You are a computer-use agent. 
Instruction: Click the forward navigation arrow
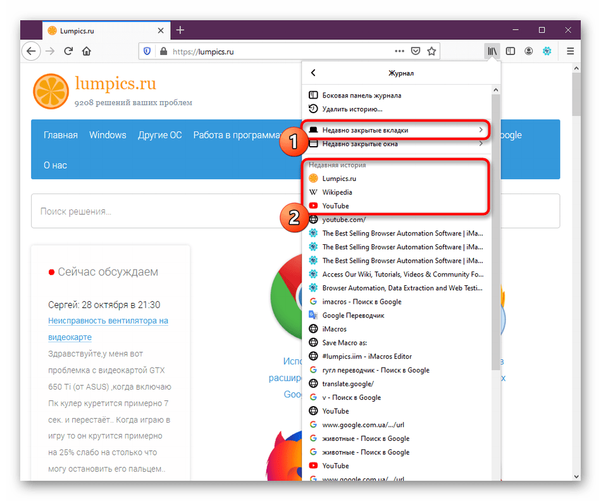(50, 51)
